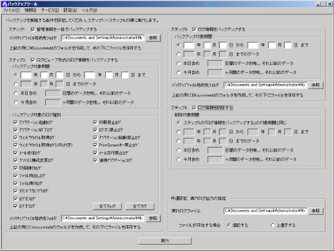Viewport: 334px width, 251px height.
Task: Open the サービス(S) menu
Action: click(x=50, y=10)
